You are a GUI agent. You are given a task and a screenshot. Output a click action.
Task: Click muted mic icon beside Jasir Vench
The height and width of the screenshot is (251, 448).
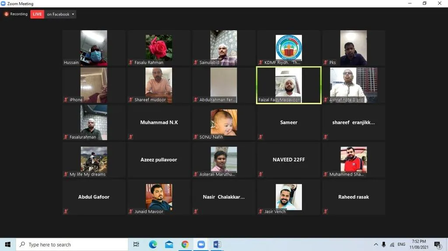(x=261, y=211)
